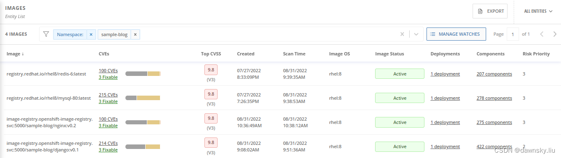Expand the search filter options chevron
The width and height of the screenshot is (561, 158).
coord(416,34)
